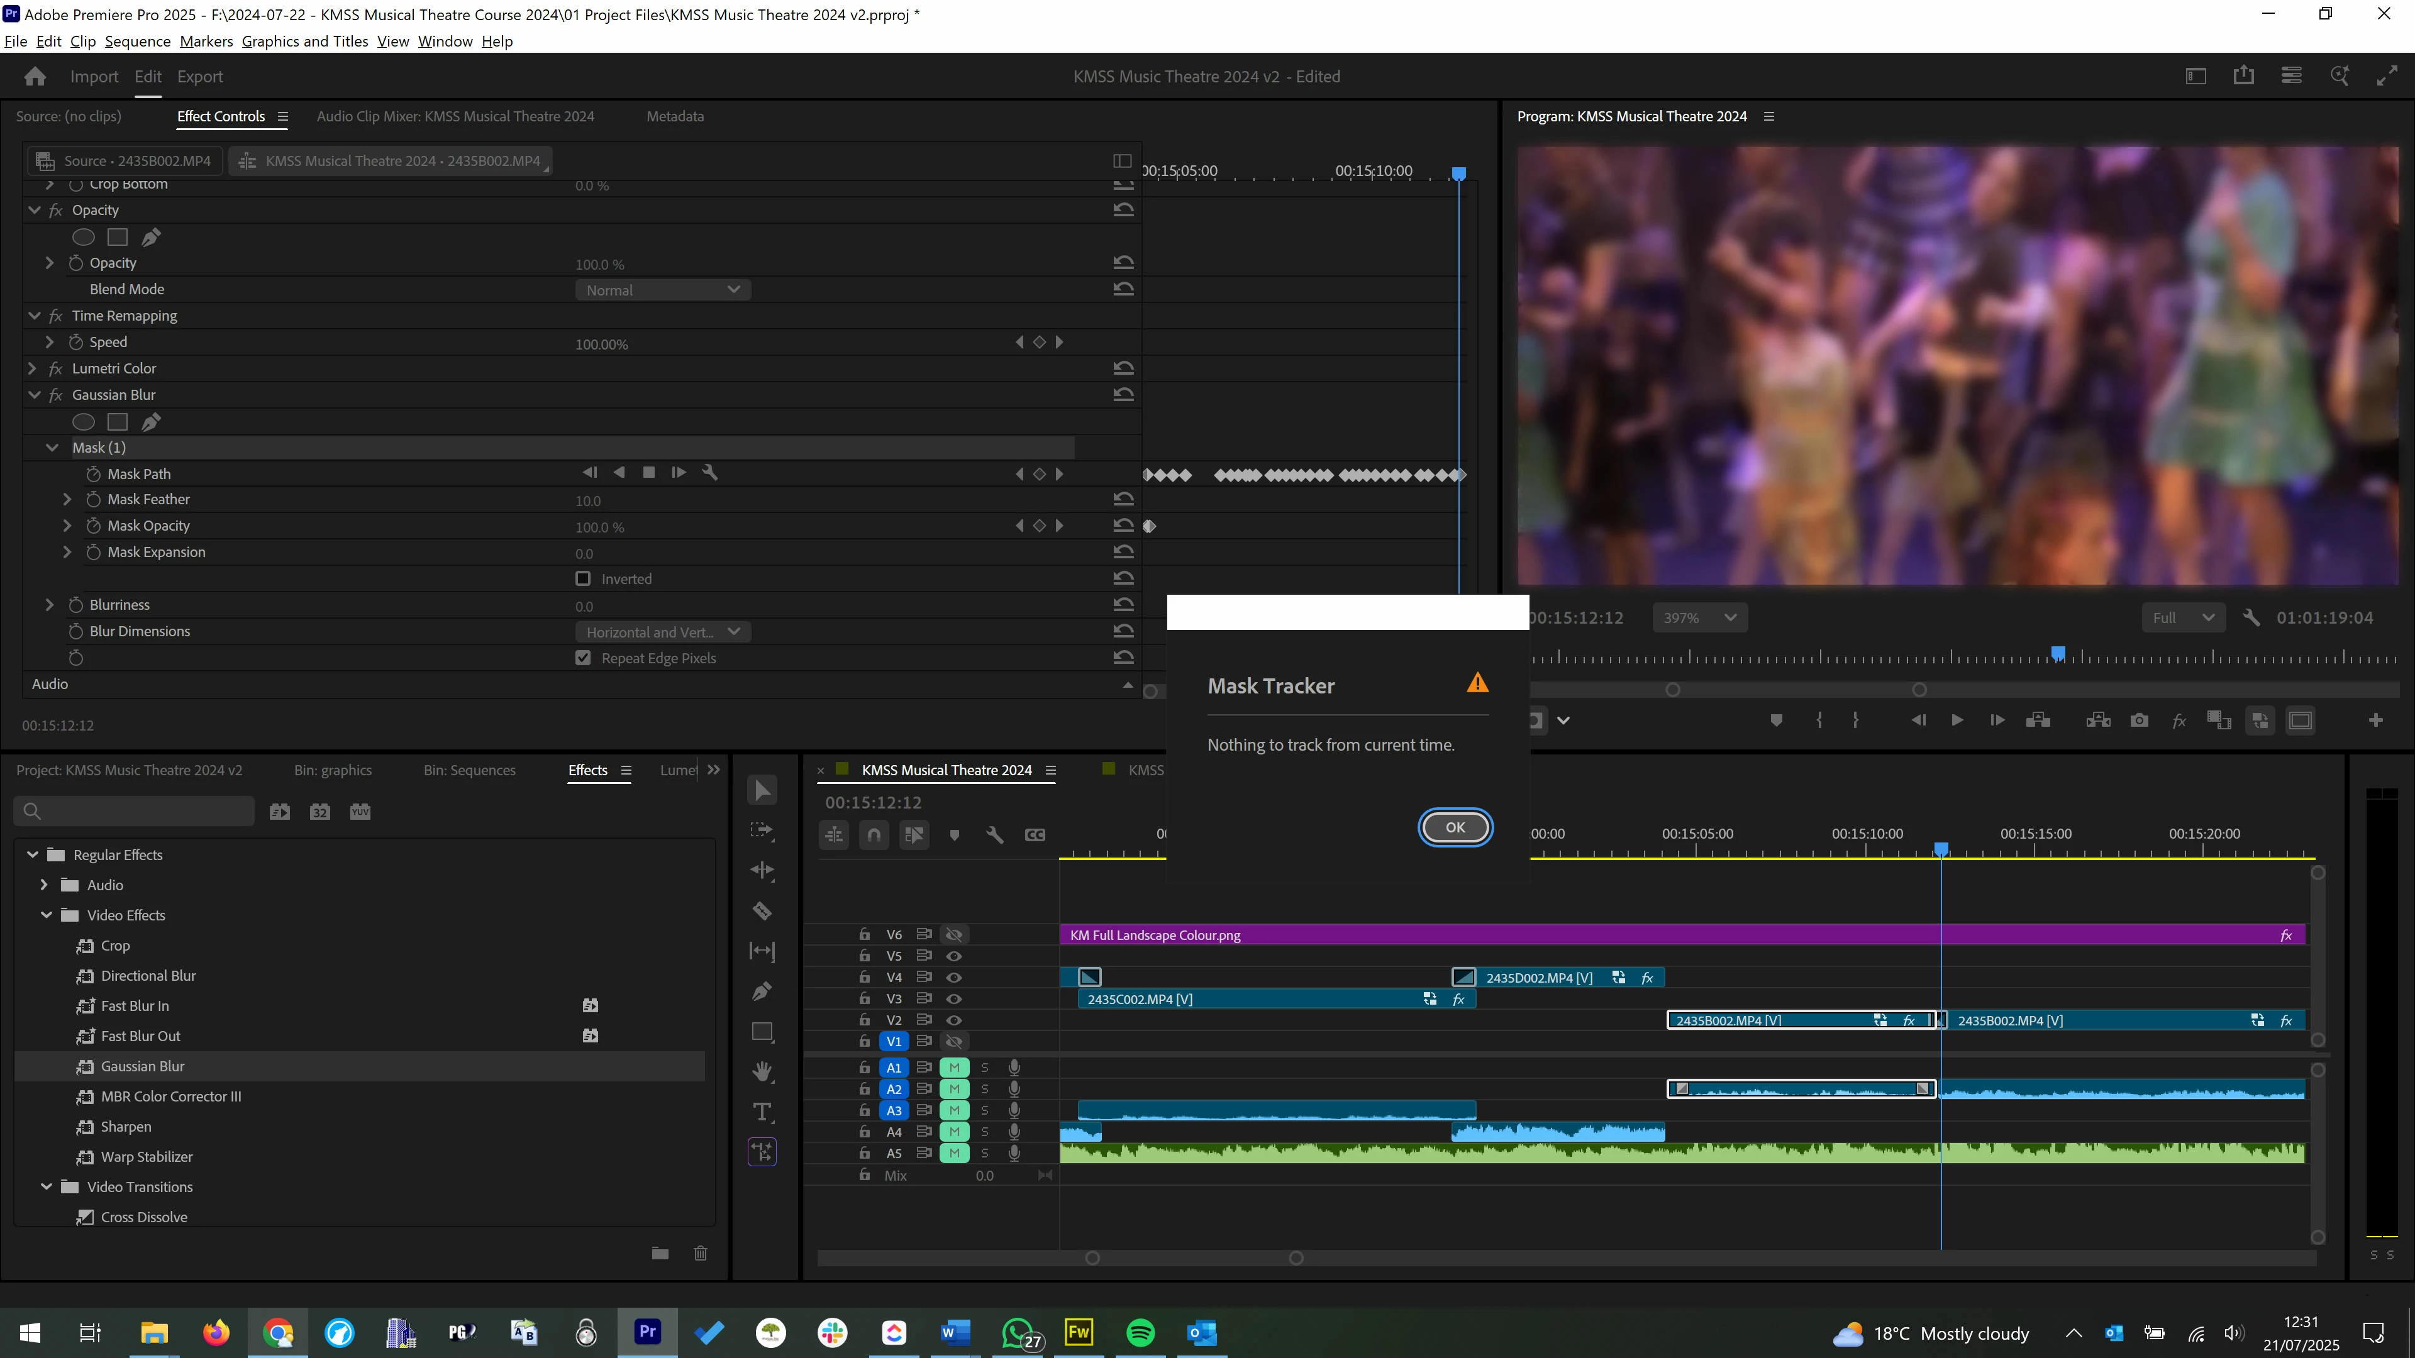Switch to the Metadata tab

(674, 116)
